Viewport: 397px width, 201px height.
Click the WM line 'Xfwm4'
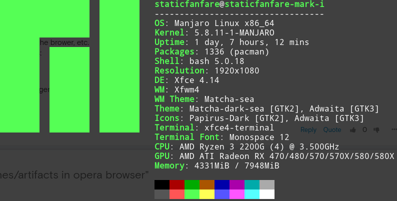(177, 89)
